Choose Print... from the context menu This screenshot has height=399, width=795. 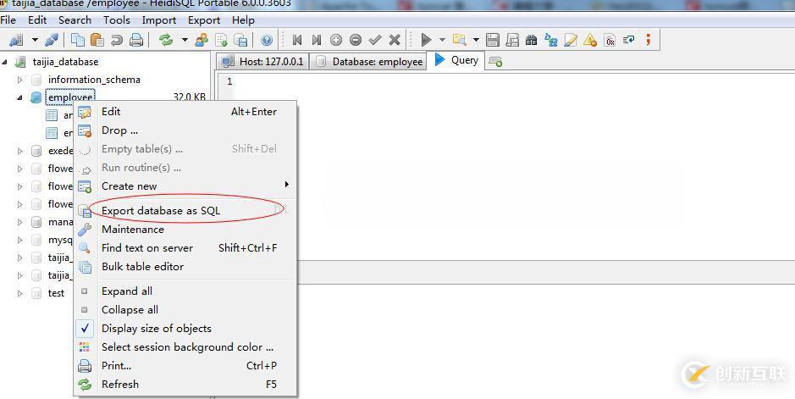(185, 366)
